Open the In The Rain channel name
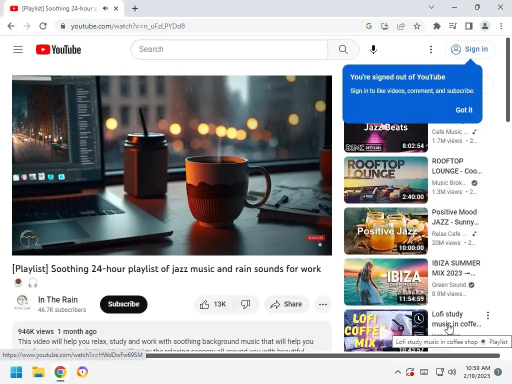This screenshot has width=512, height=384. (58, 300)
